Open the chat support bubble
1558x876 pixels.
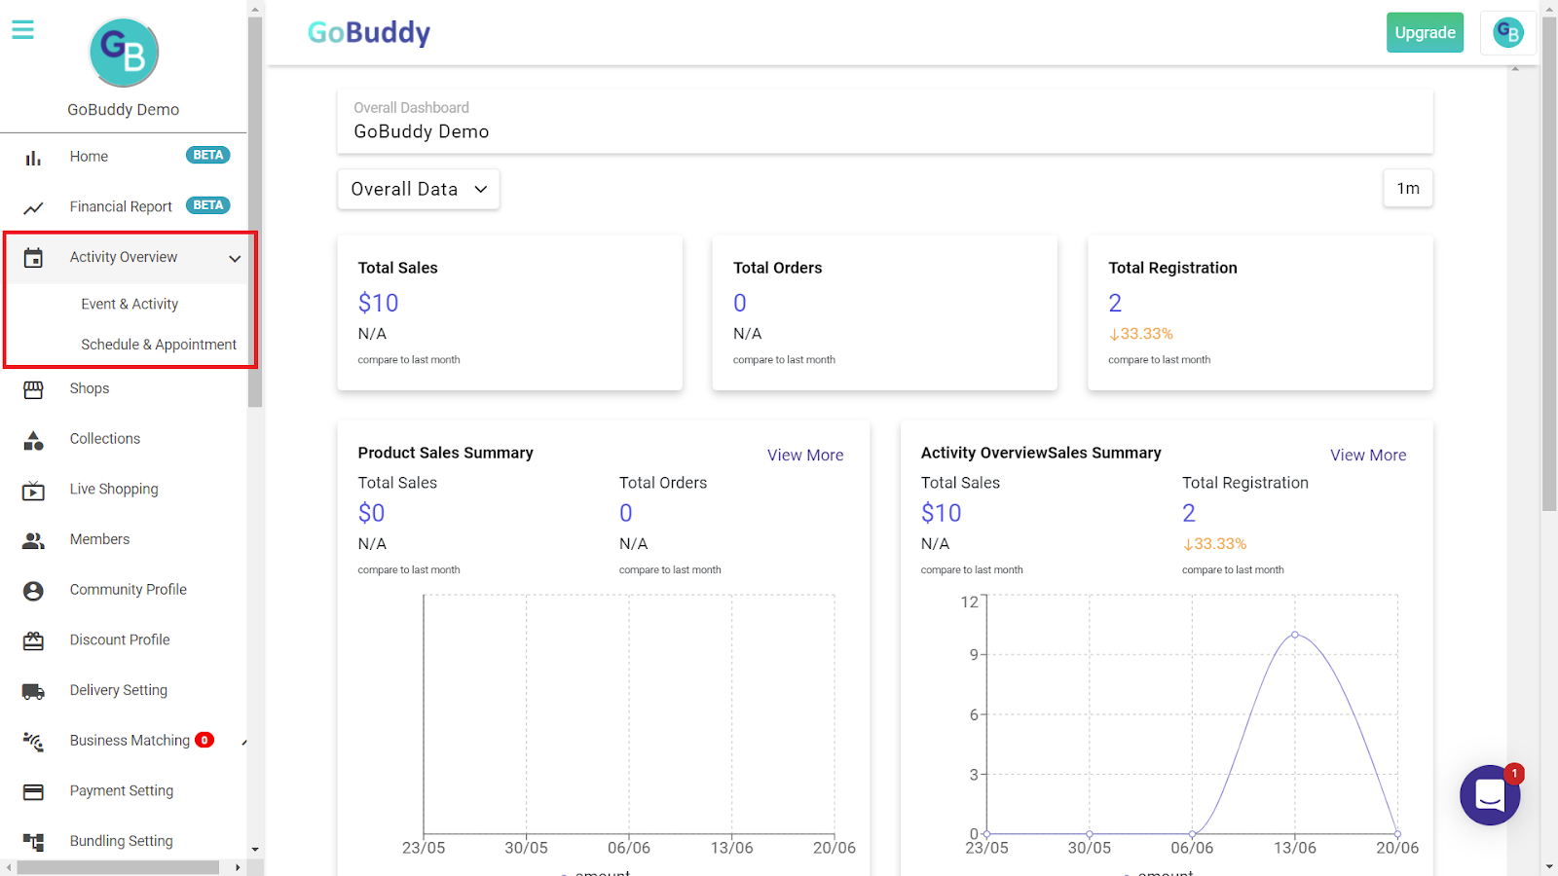click(1490, 795)
